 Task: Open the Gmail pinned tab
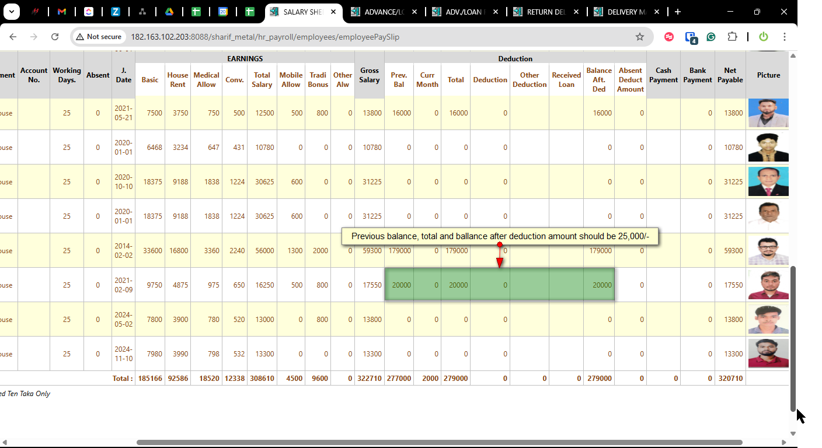62,12
